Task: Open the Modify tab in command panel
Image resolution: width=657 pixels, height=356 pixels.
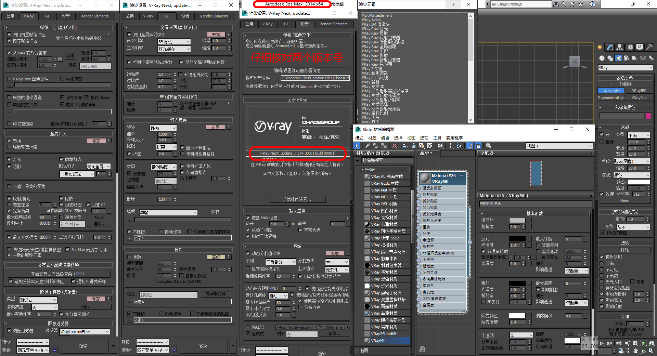Action: point(609,47)
